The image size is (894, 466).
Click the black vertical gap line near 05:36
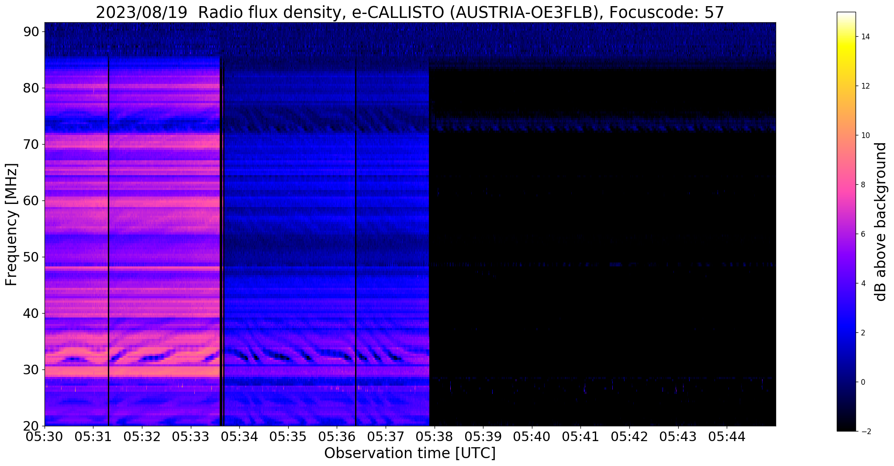point(356,241)
